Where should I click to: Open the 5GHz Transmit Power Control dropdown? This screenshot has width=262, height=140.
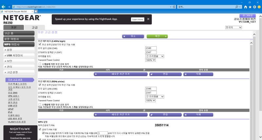[x=150, y=101]
